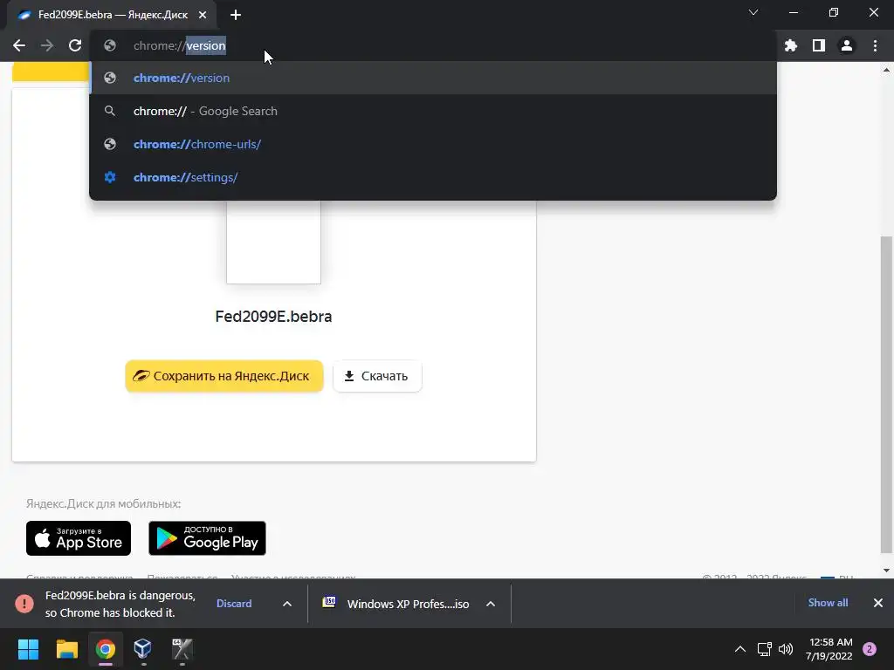Viewport: 894px width, 670px height.
Task: Open the Chrome profile avatar
Action: (x=847, y=45)
